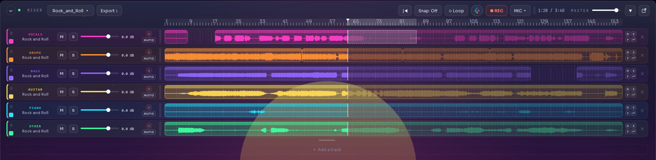Solo the Other track

click(73, 129)
